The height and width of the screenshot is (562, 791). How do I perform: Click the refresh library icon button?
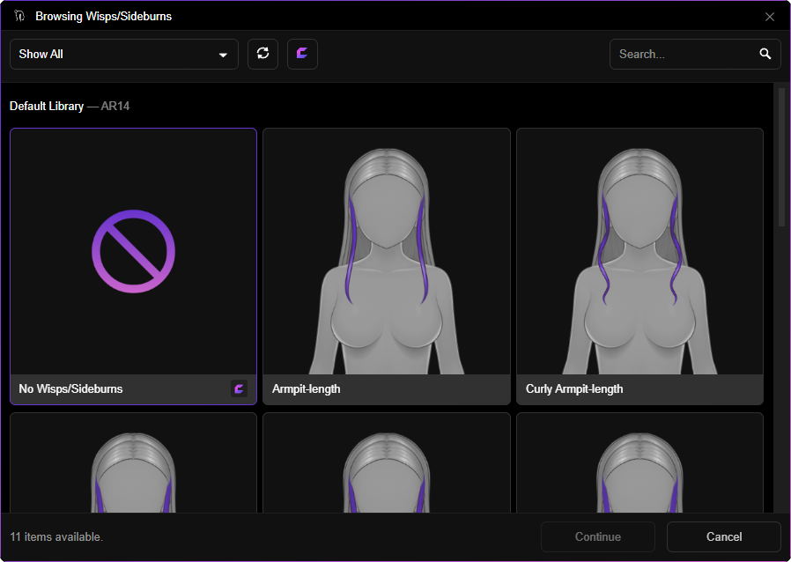click(262, 54)
